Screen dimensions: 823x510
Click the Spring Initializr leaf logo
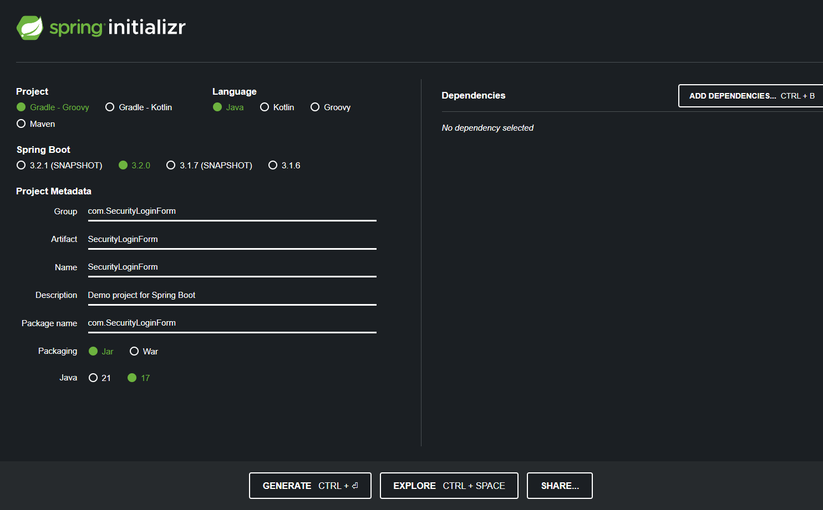[x=30, y=28]
